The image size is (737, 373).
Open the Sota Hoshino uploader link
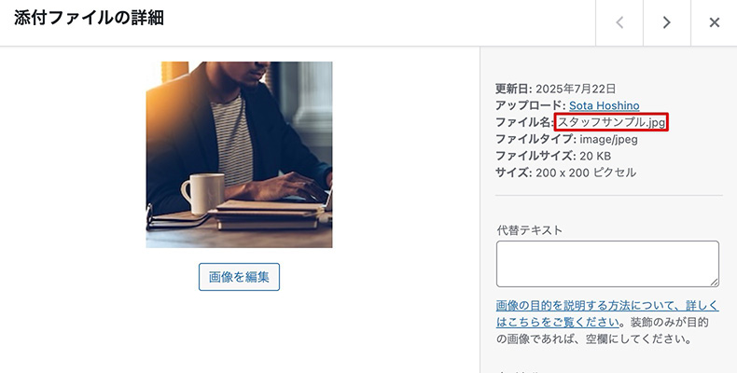coord(604,105)
